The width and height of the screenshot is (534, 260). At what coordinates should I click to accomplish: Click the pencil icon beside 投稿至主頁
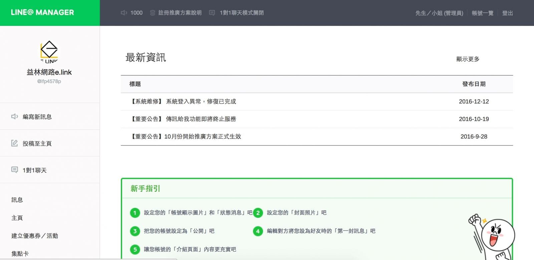coord(14,143)
